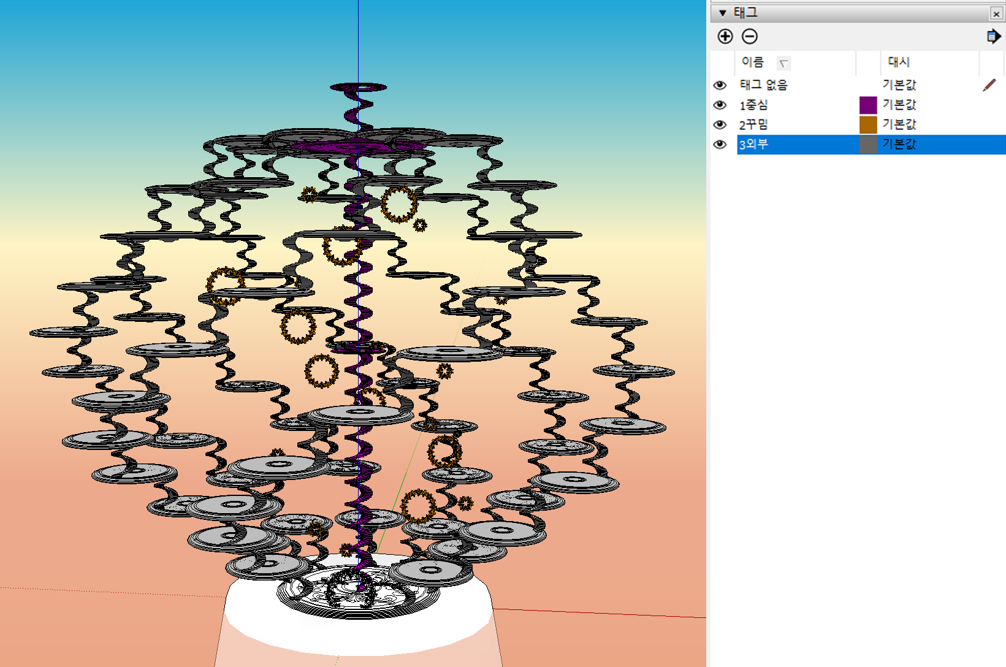Open the purple color swatch of 1중심
The image size is (1006, 667).
[867, 105]
